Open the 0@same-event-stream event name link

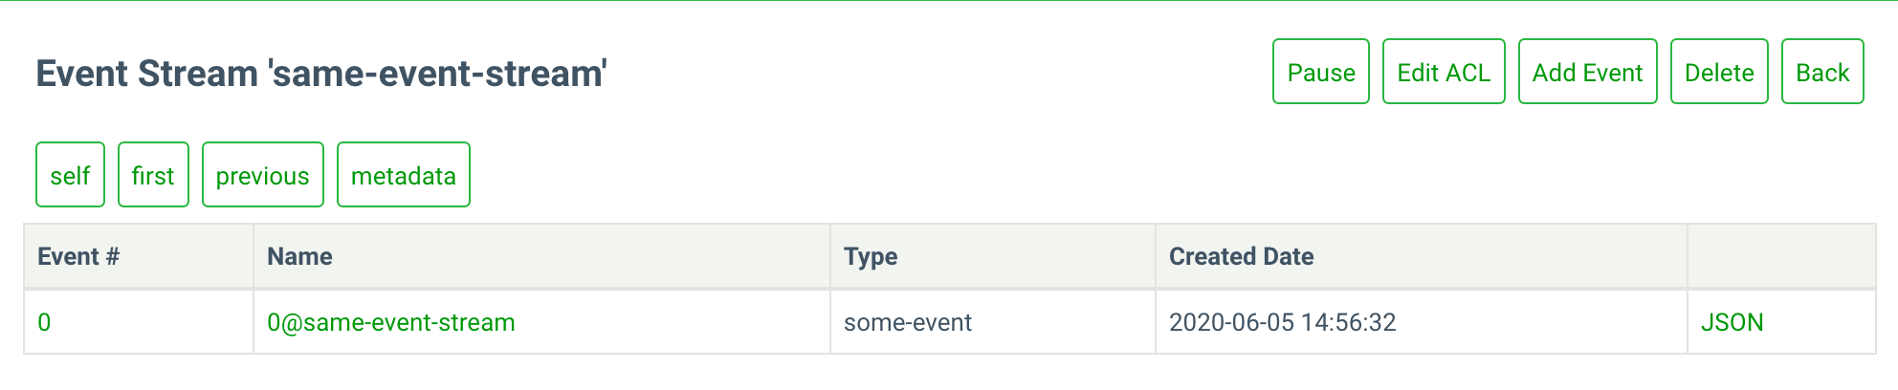[x=390, y=322]
